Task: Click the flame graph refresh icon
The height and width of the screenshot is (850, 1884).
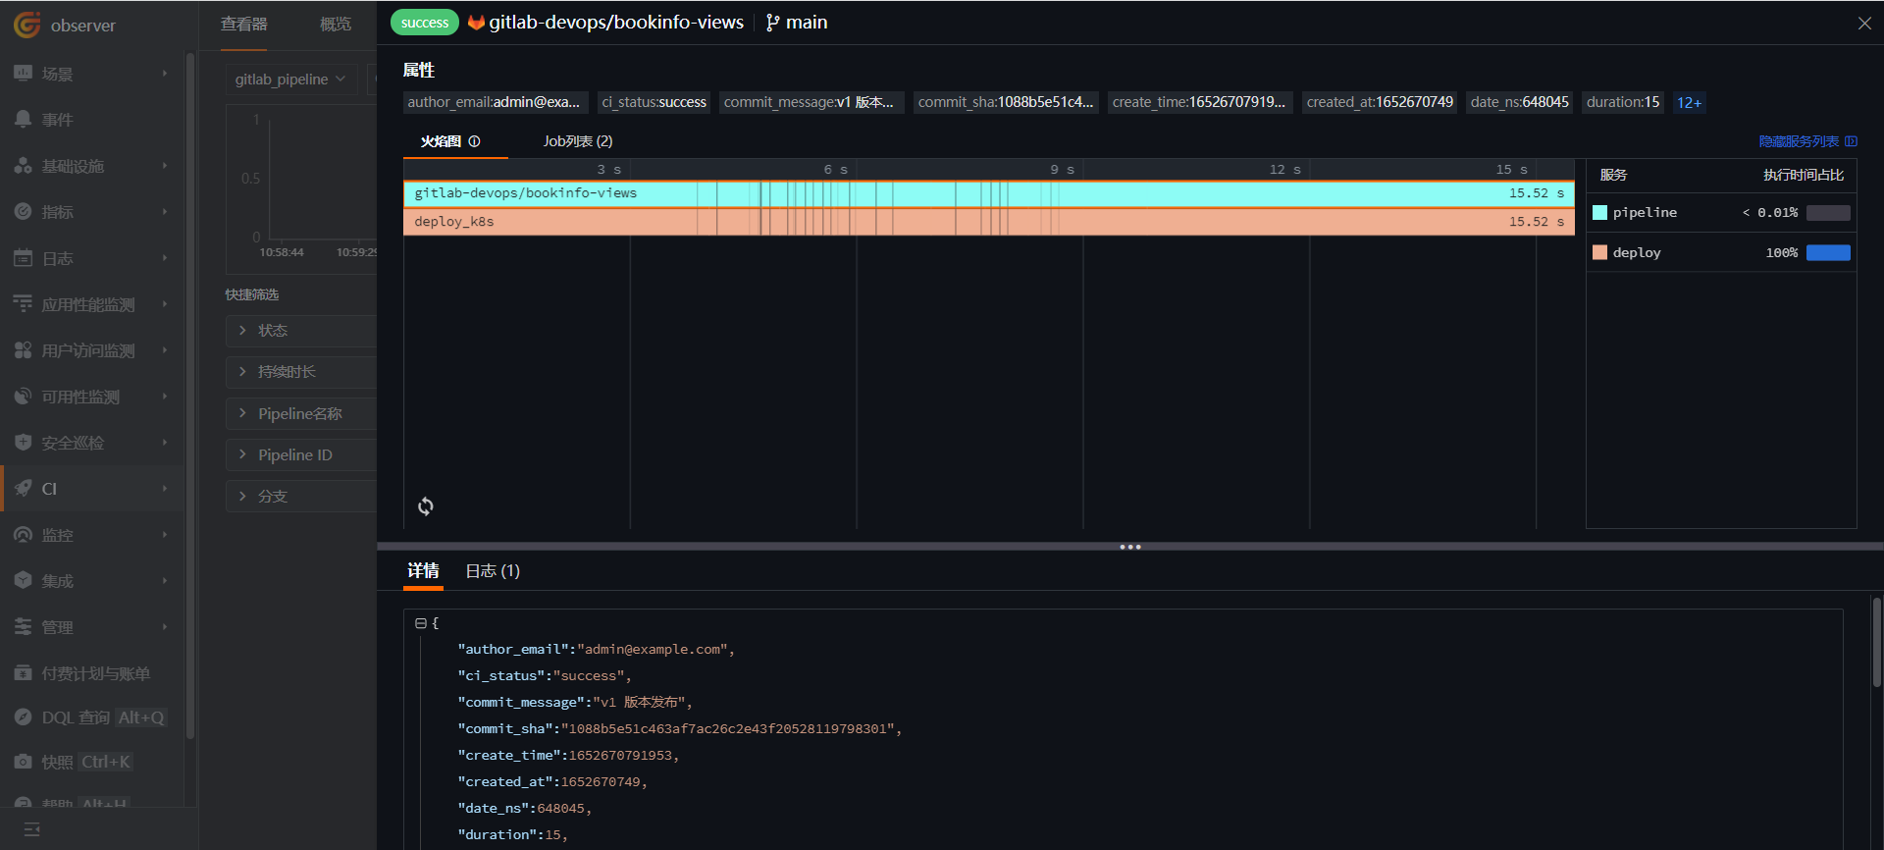Action: coord(426,506)
